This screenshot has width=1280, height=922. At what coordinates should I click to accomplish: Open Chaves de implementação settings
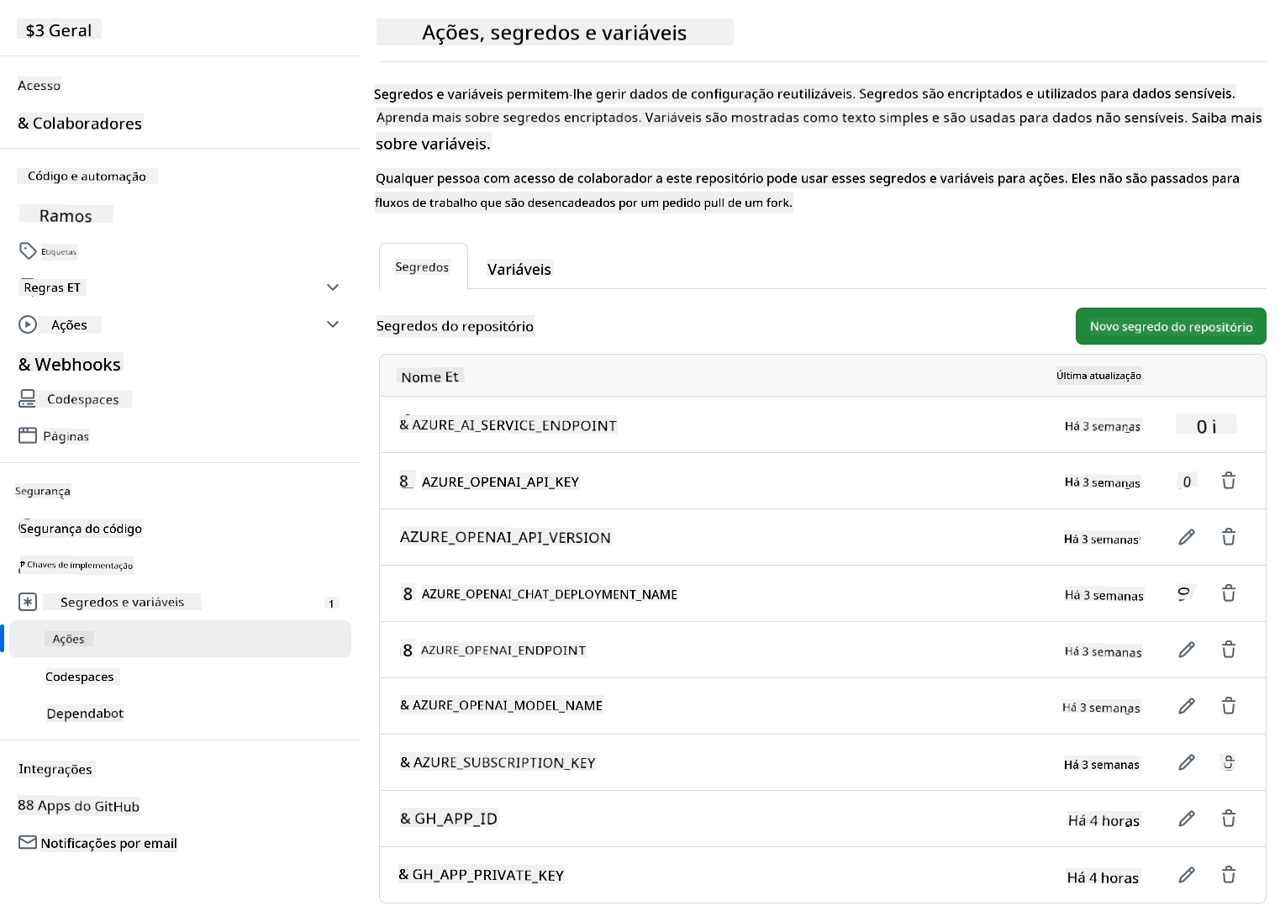[x=80, y=565]
